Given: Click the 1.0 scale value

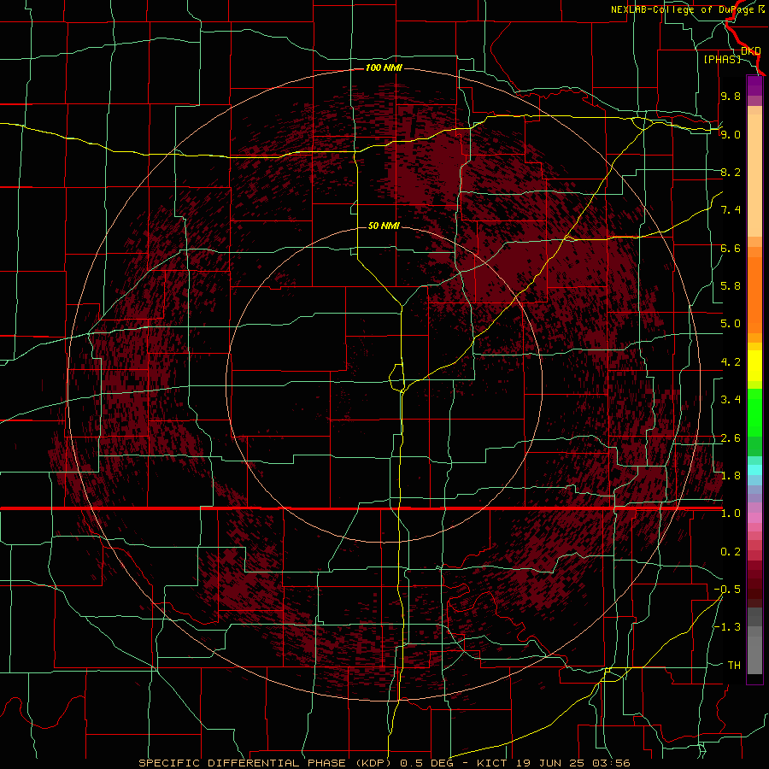Looking at the screenshot, I should 731,514.
